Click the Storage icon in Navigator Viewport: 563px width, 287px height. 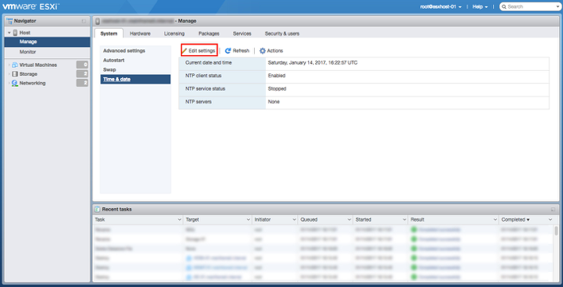click(14, 73)
